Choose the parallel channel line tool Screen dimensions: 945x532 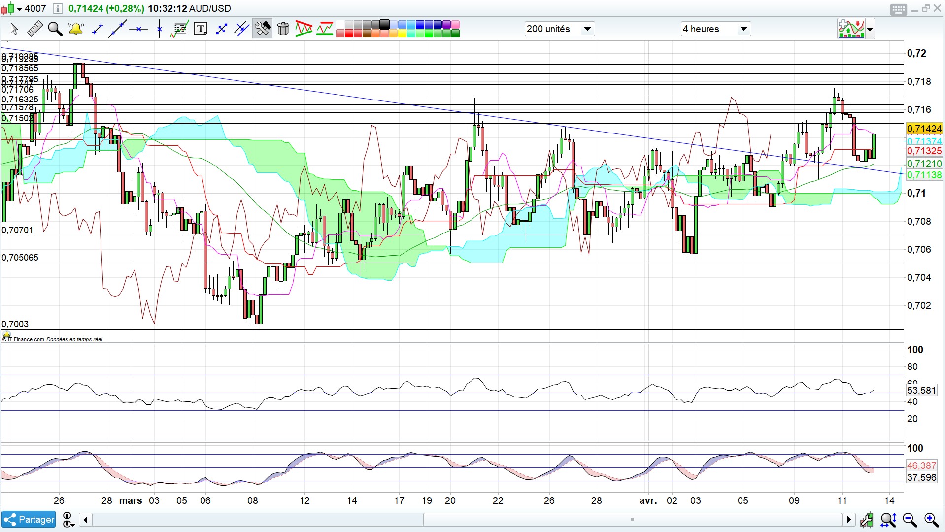tap(241, 29)
